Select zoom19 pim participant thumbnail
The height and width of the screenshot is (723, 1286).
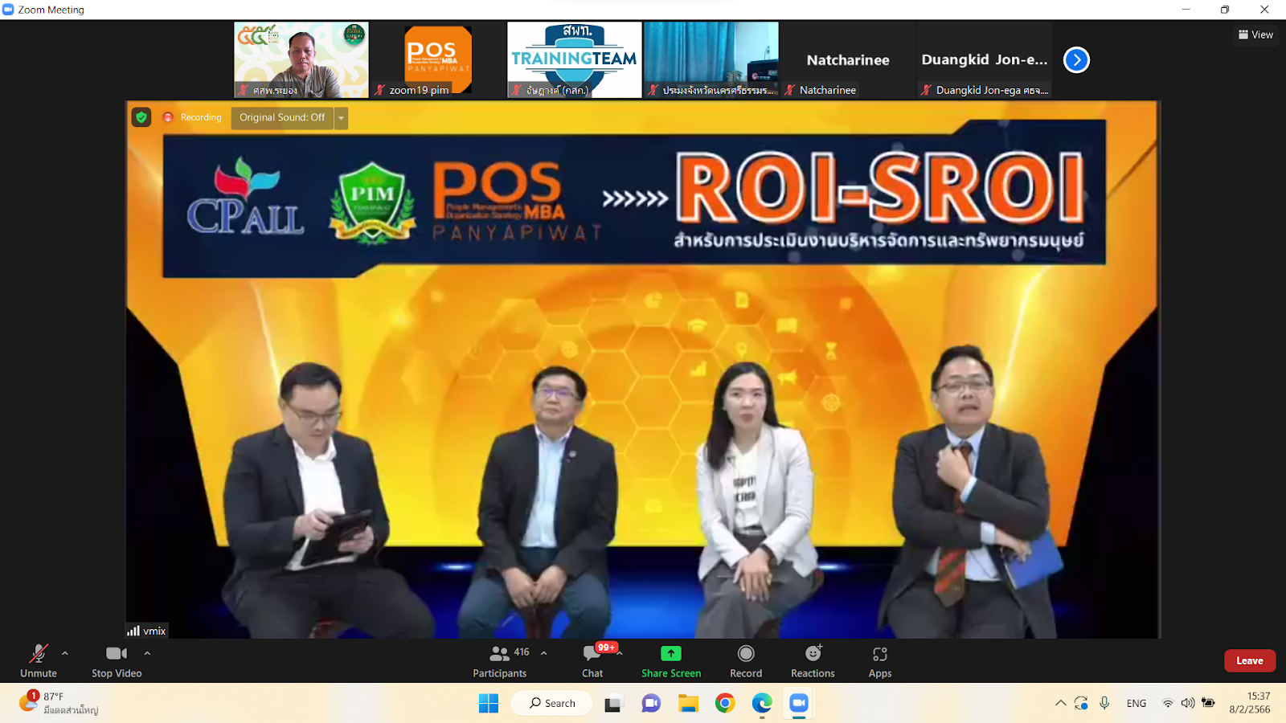coord(438,59)
